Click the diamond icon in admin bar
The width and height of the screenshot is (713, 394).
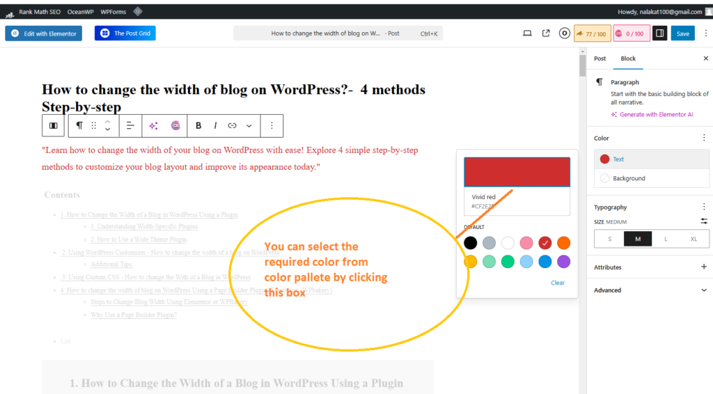[x=138, y=11]
